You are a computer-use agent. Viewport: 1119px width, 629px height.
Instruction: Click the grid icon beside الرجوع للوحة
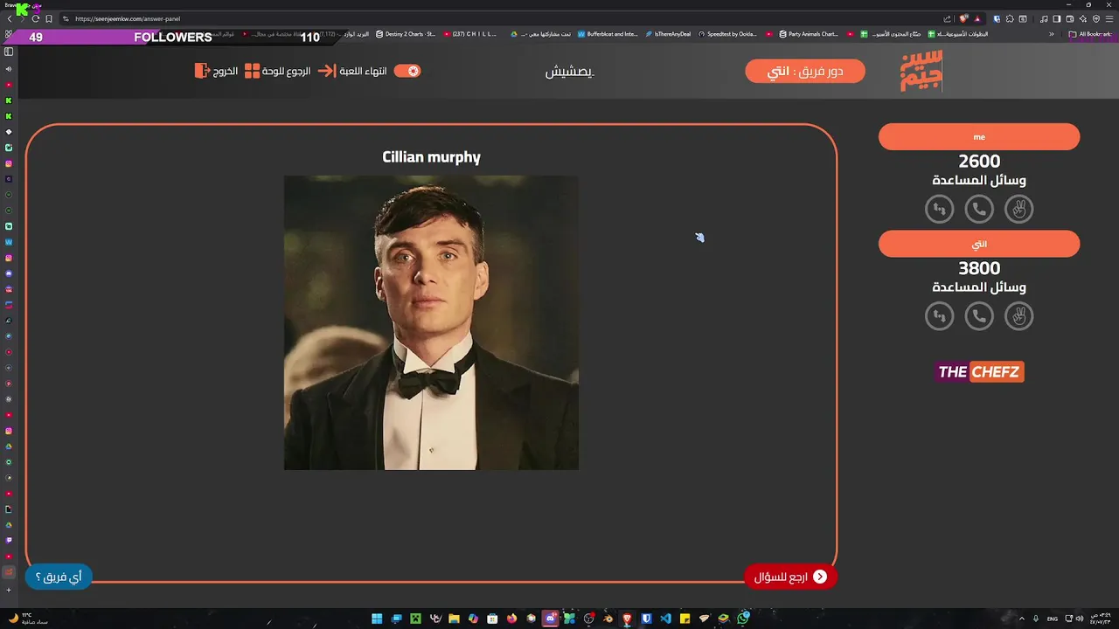(x=252, y=71)
